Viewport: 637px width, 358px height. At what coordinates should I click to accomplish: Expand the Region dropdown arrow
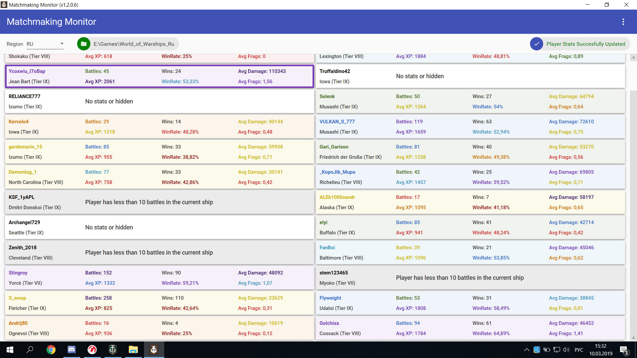click(x=62, y=44)
